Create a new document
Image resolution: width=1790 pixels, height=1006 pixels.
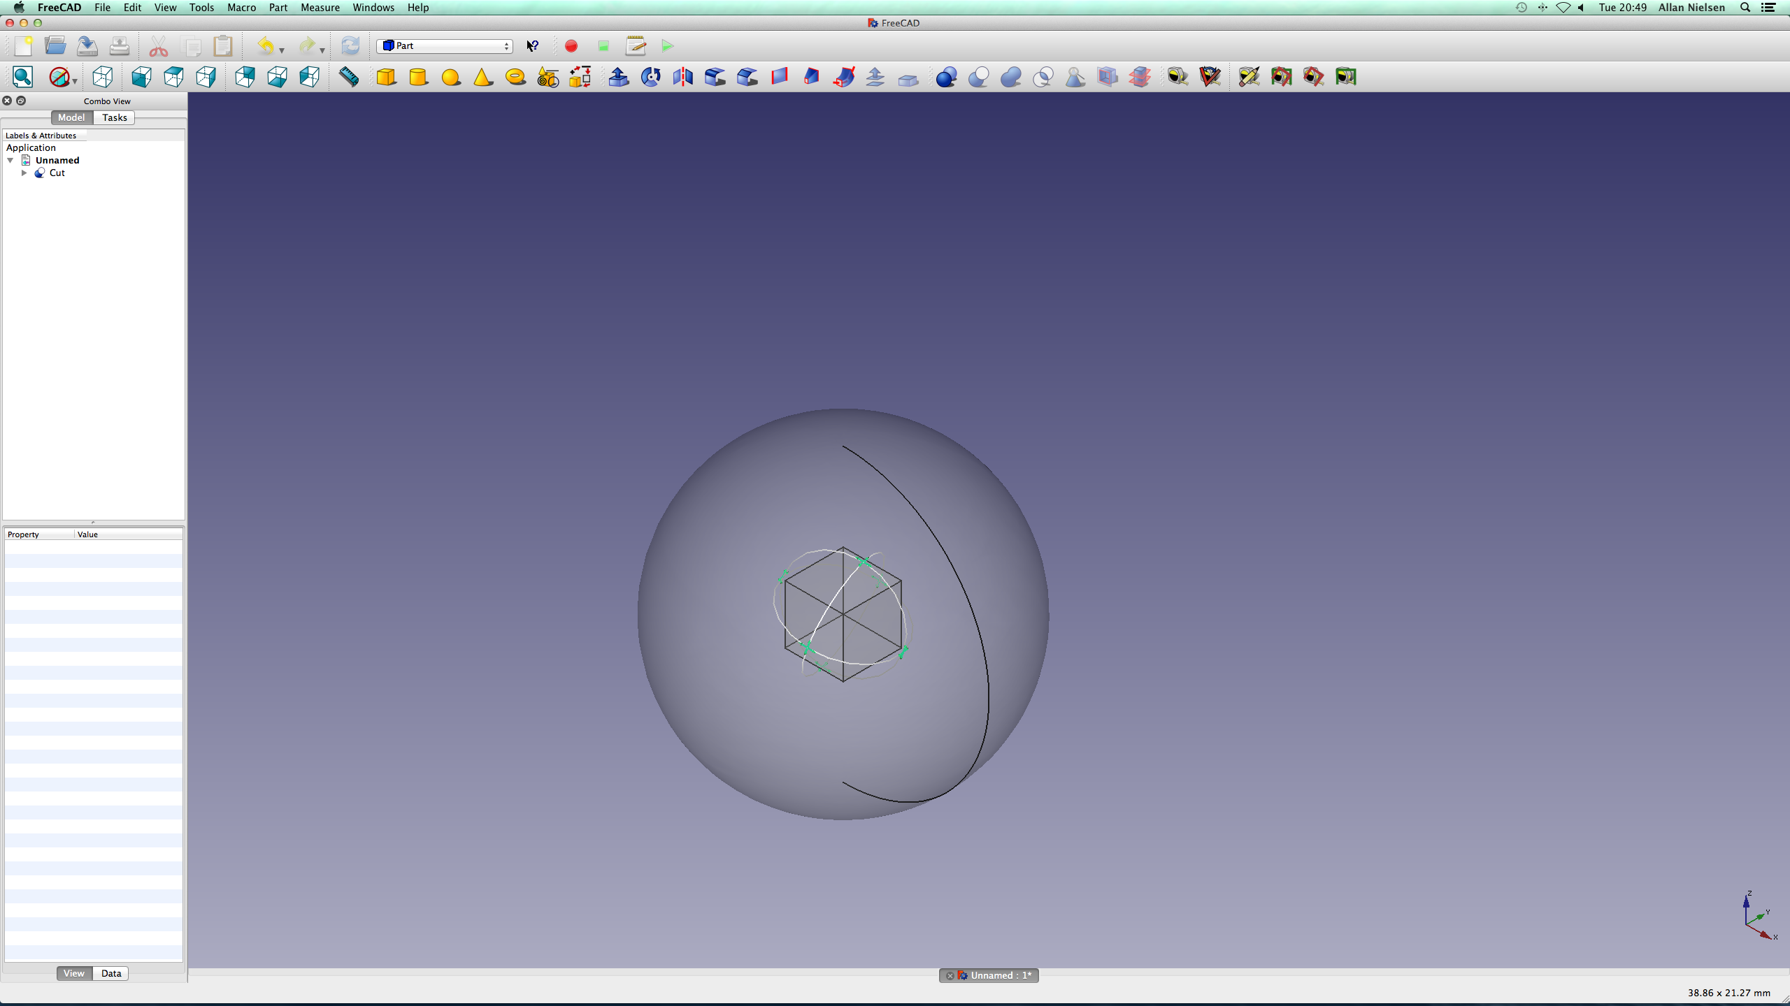click(23, 46)
